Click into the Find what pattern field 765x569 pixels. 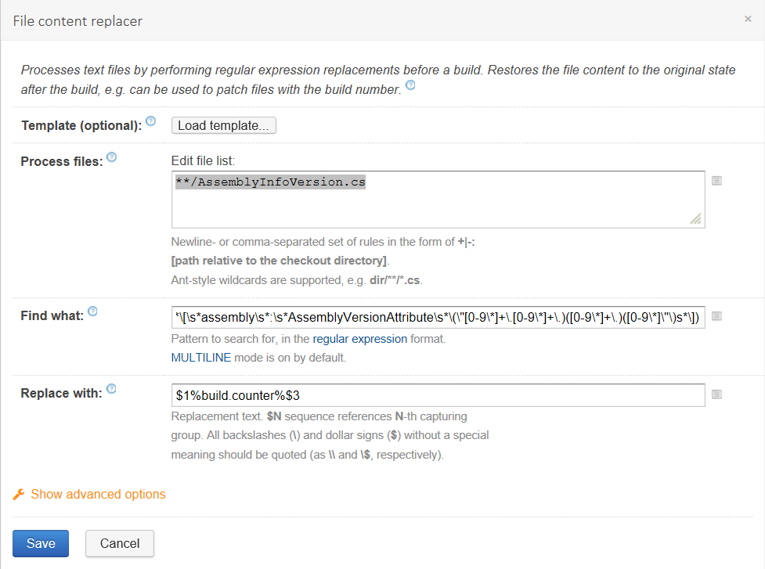coord(438,317)
